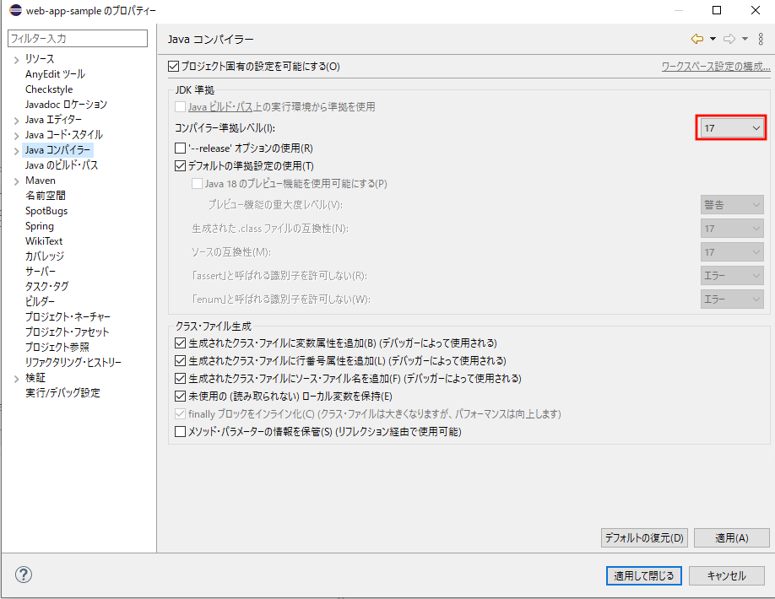Open the ワークスペース設定の構成 link
Viewport: 775px width, 599px height.
click(x=718, y=66)
